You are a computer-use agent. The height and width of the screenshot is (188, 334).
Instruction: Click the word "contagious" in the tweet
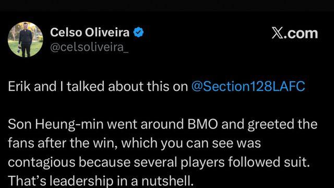click(42, 162)
